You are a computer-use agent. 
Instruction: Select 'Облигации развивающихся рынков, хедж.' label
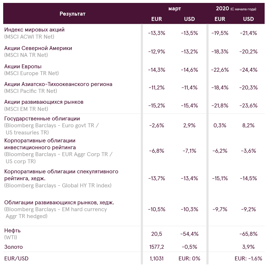coord(59,202)
